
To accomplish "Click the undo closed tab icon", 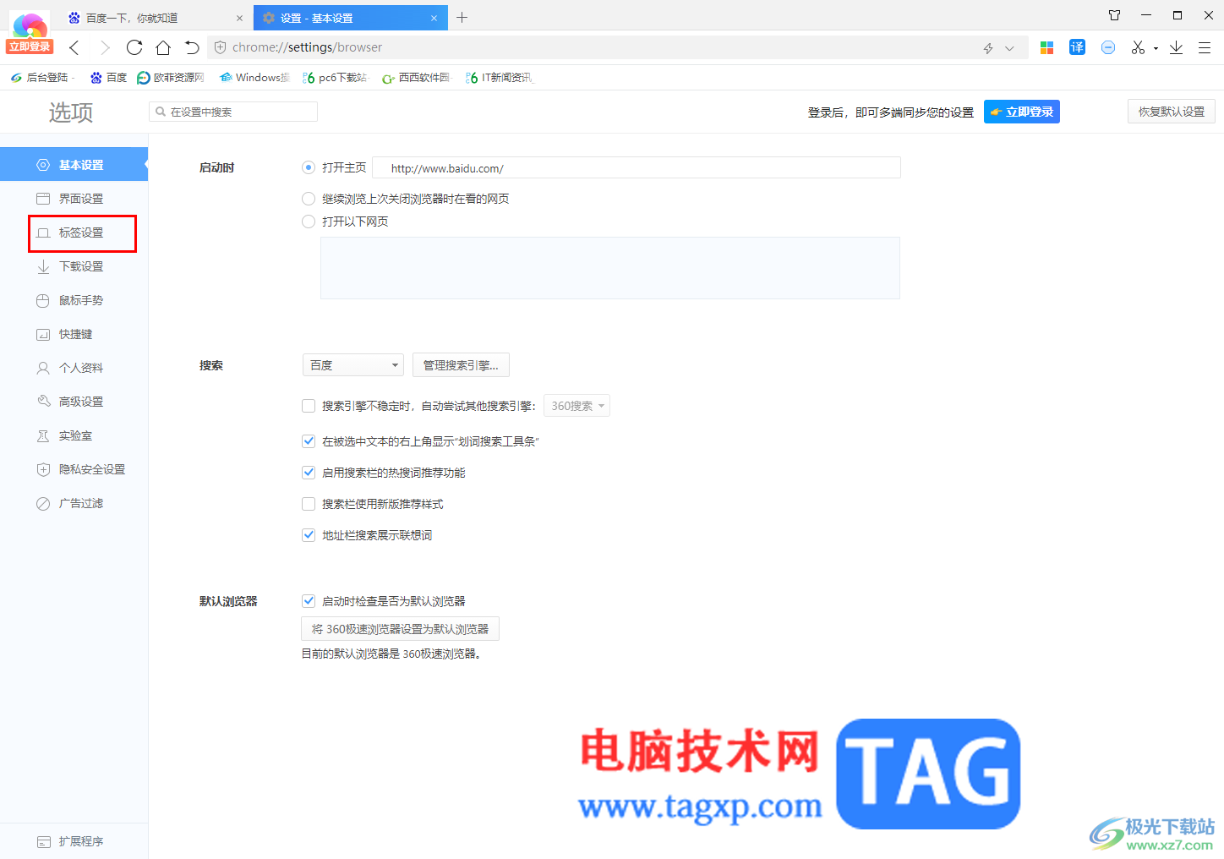I will [x=192, y=47].
